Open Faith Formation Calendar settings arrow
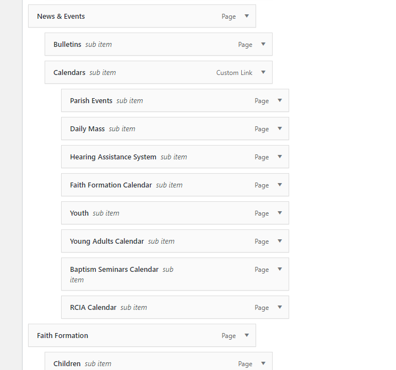 (280, 185)
